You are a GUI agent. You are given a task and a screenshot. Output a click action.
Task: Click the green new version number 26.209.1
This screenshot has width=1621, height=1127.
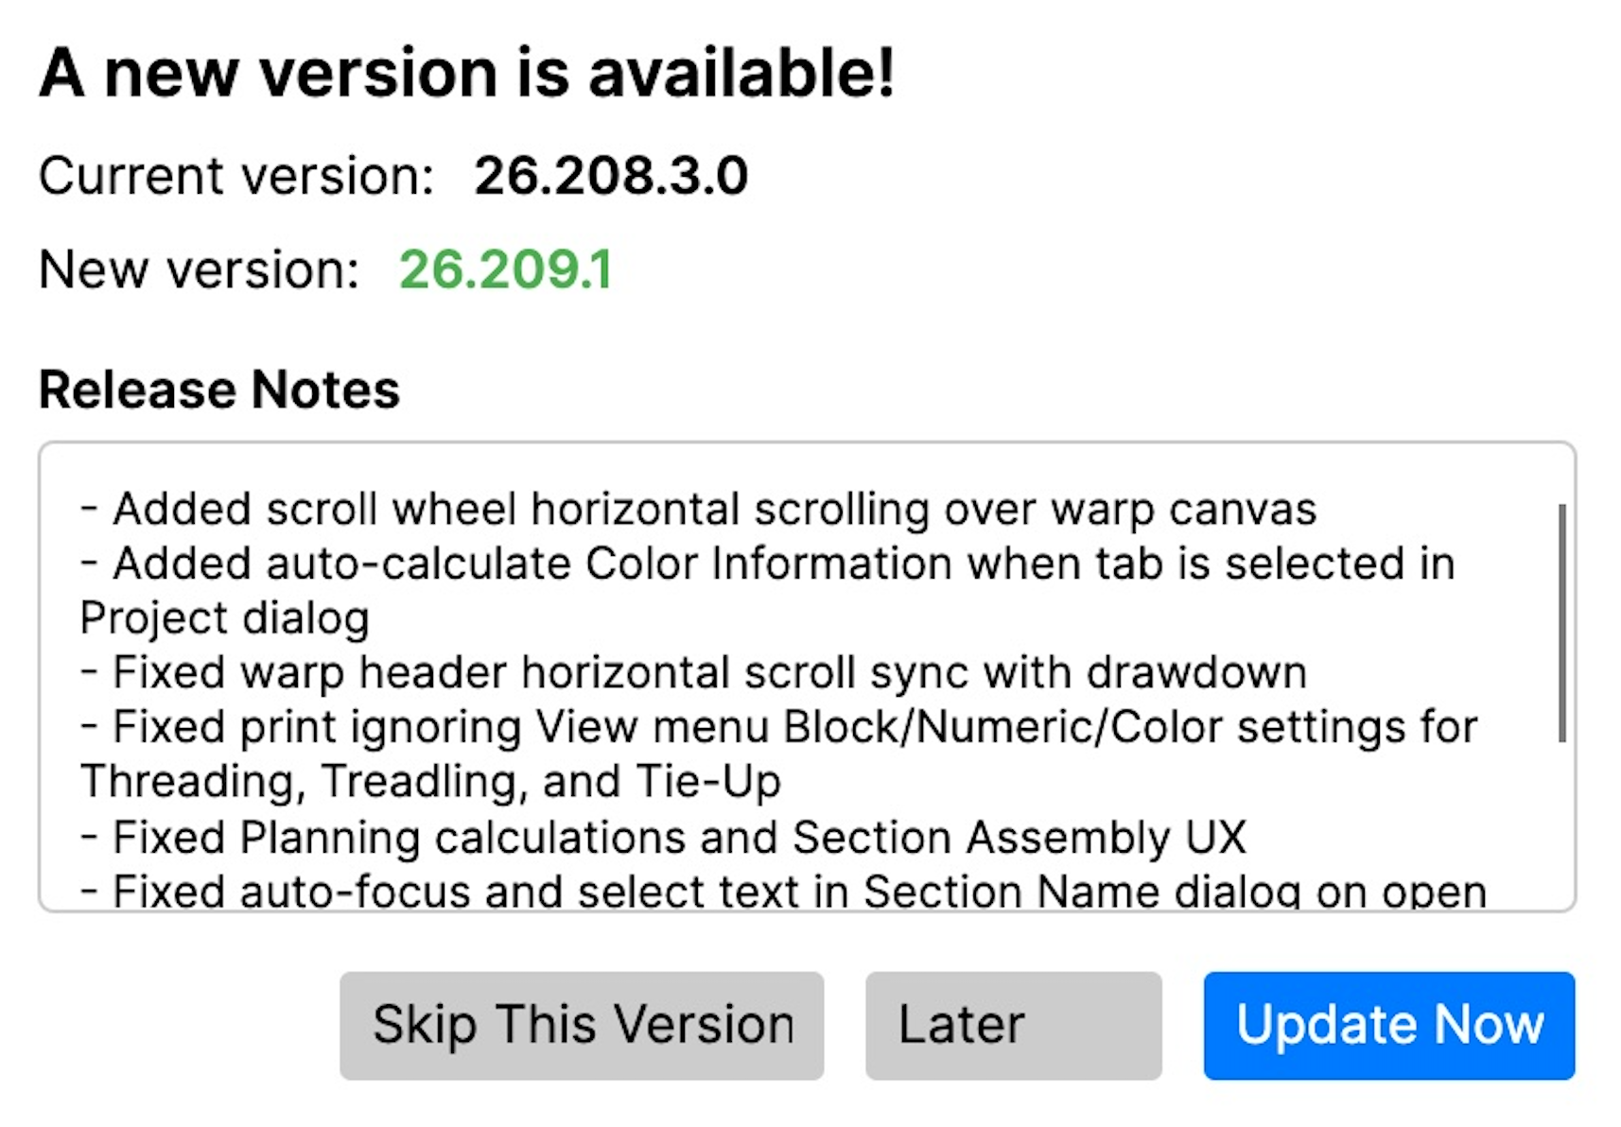506,270
